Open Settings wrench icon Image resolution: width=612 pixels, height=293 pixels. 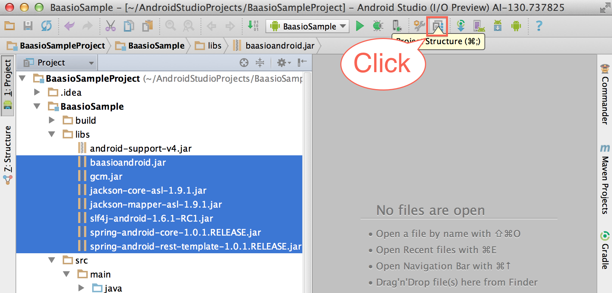click(x=419, y=26)
